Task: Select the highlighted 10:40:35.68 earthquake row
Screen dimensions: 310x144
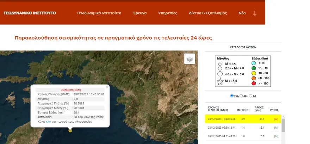Action: tap(243, 119)
